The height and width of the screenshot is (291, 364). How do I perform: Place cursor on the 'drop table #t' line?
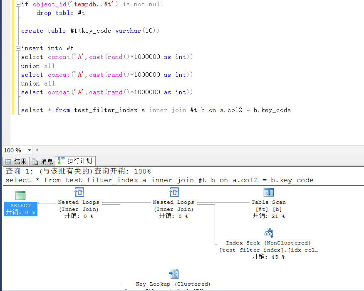click(60, 13)
